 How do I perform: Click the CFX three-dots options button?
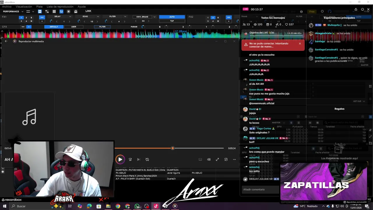[23, 27]
